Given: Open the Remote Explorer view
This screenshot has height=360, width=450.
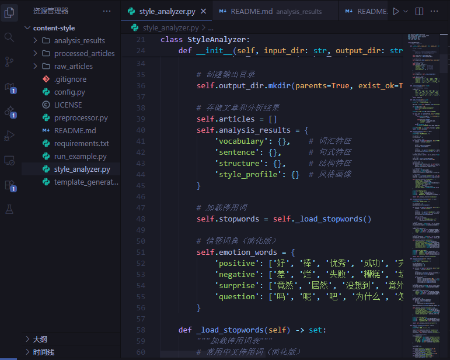Looking at the screenshot, I should coord(9,160).
